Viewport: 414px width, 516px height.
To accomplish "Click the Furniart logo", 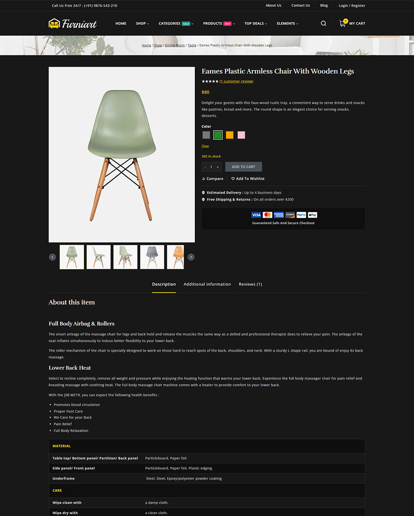I will click(73, 23).
